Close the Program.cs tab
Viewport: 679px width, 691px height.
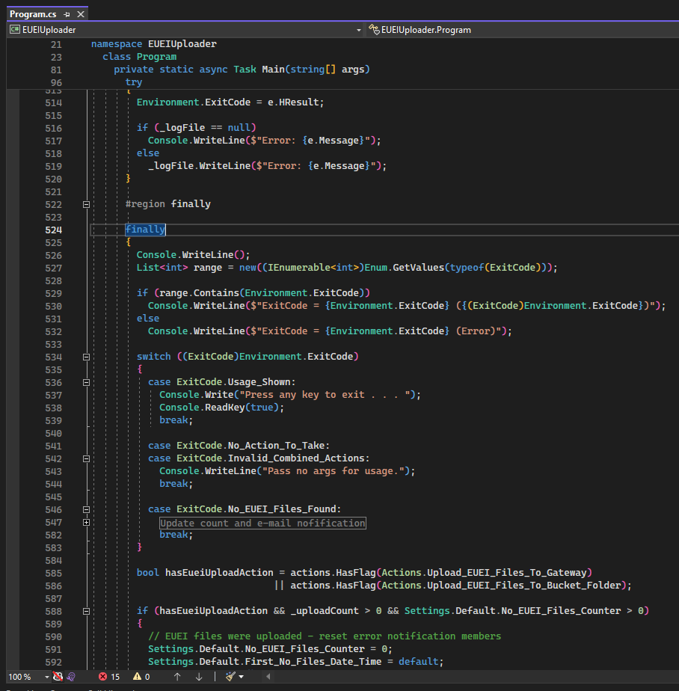pos(81,14)
